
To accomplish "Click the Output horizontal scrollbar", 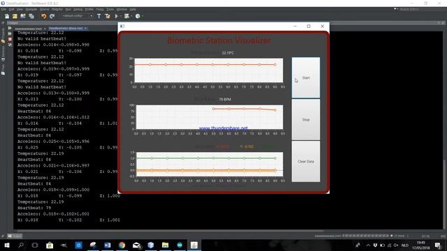I will [x=170, y=231].
